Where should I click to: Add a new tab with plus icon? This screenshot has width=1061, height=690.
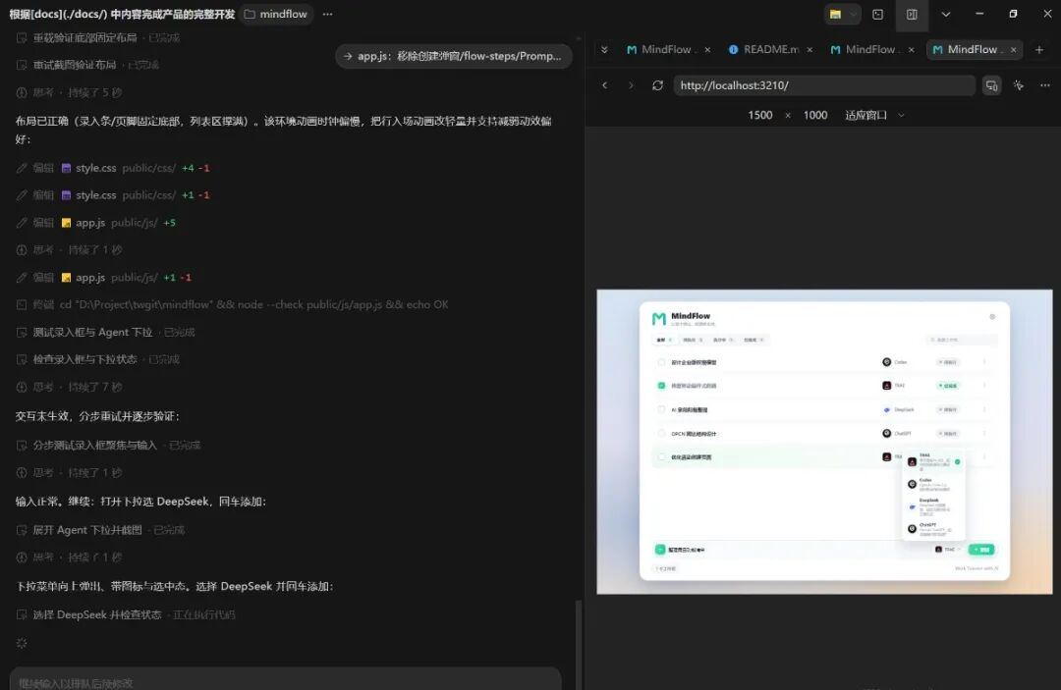(x=1039, y=49)
